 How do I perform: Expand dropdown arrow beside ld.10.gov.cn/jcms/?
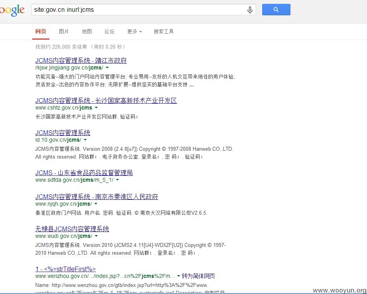(85, 140)
